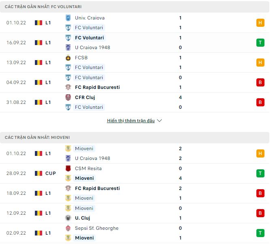The height and width of the screenshot is (244, 273).
Task: Click Romania flag on 16.09.22 match row
Action: pyautogui.click(x=39, y=43)
